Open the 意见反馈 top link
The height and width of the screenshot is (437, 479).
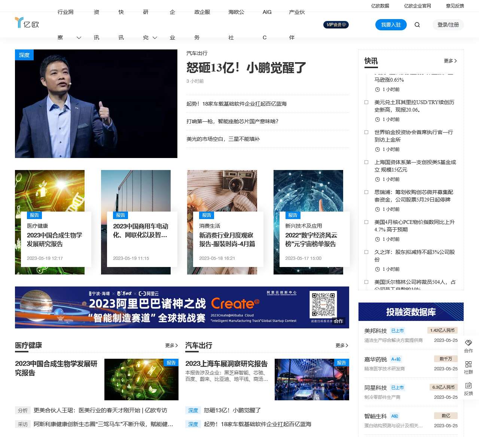point(455,6)
